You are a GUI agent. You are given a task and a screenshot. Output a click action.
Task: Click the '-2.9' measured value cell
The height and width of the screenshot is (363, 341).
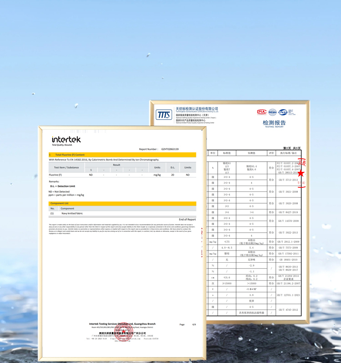coord(251,265)
